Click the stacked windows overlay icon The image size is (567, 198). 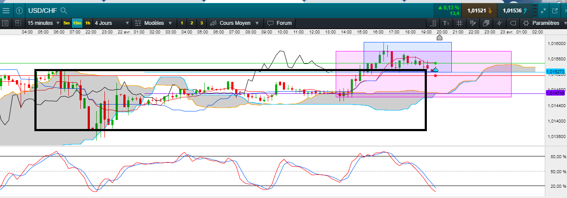(486, 23)
